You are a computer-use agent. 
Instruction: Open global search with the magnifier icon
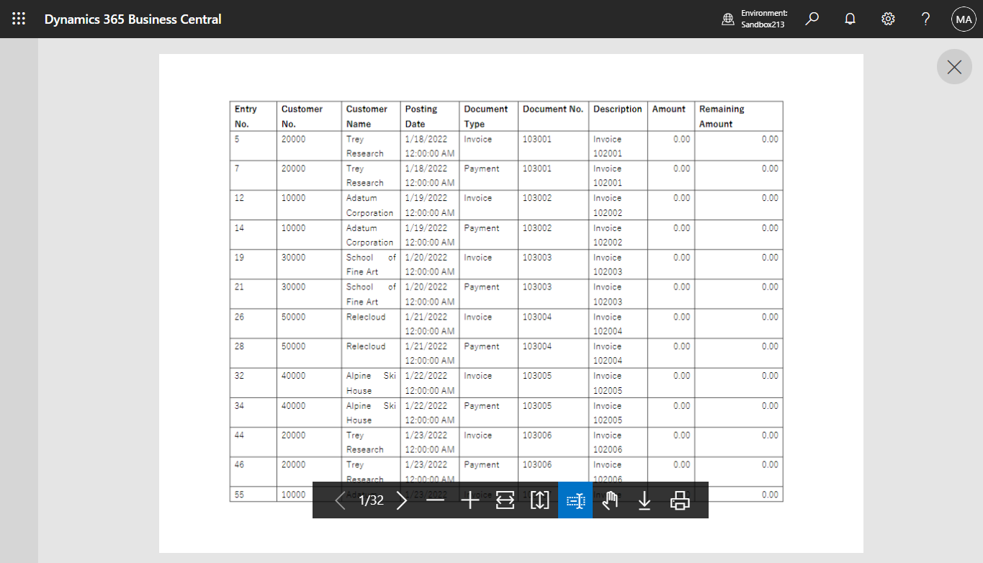[812, 19]
